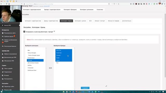The image size is (166, 93).
Task: Click arrow icon beside Пробная версия
Action: 3,36
